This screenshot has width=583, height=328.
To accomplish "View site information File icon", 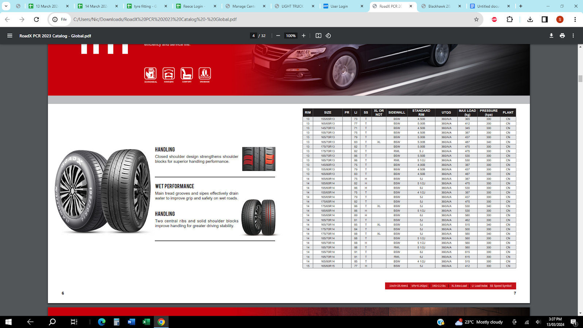I will [60, 19].
